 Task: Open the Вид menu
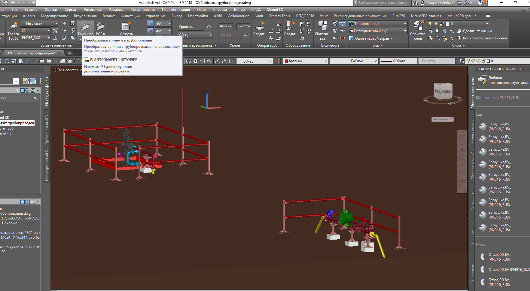(x=14, y=10)
